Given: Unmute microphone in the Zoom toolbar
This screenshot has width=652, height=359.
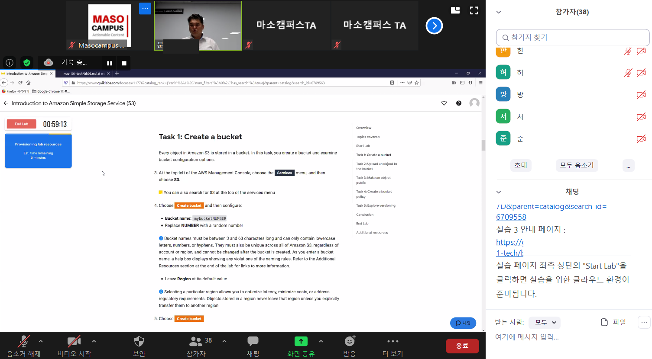Looking at the screenshot, I should click(23, 342).
